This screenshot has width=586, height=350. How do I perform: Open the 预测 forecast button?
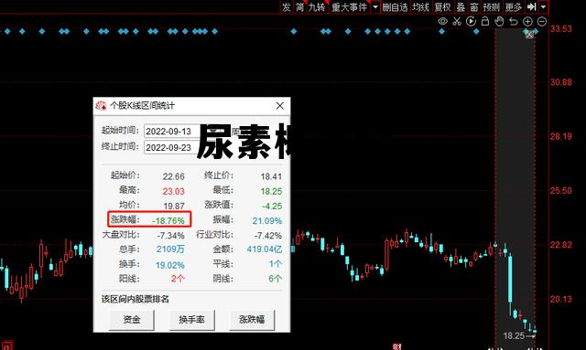coord(491,6)
